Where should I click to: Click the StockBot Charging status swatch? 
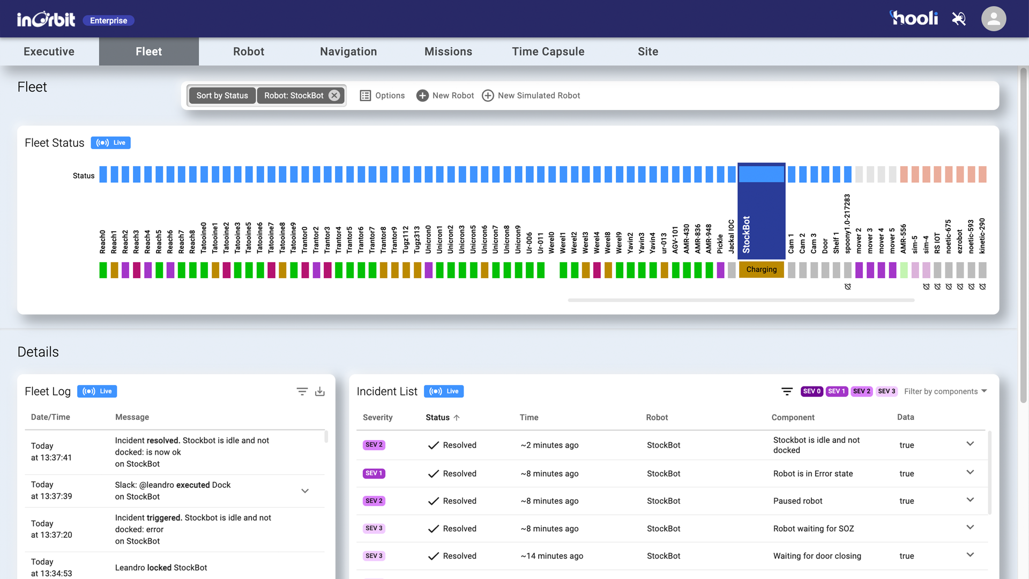pos(761,269)
